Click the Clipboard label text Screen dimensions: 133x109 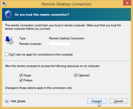[x=84, y=75]
